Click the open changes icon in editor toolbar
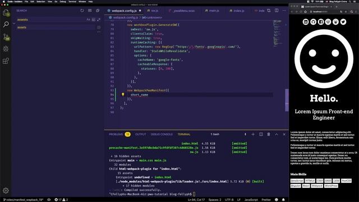 pyautogui.click(x=269, y=11)
